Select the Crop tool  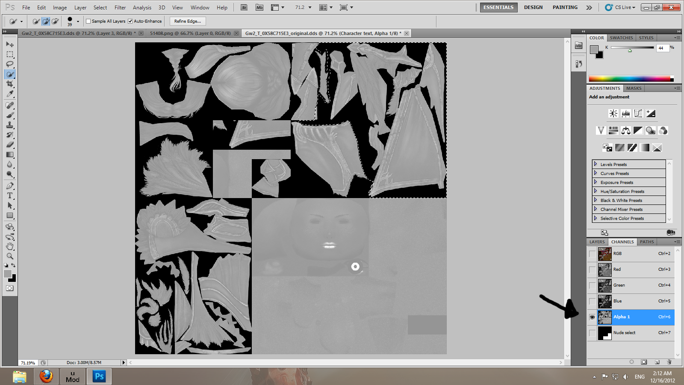10,84
